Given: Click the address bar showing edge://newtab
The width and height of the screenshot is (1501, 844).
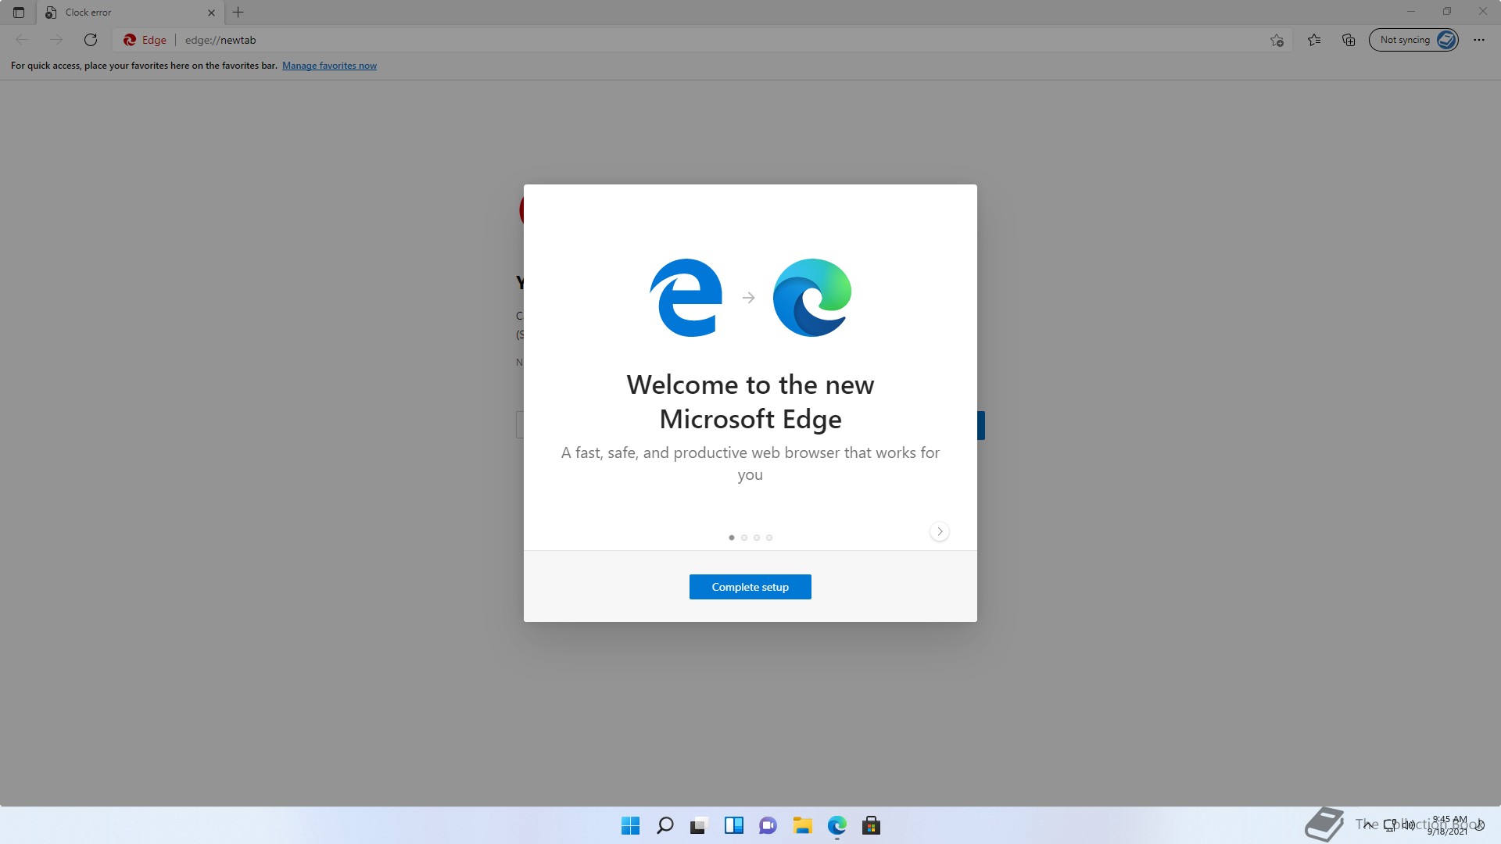Looking at the screenshot, I should pyautogui.click(x=704, y=40).
